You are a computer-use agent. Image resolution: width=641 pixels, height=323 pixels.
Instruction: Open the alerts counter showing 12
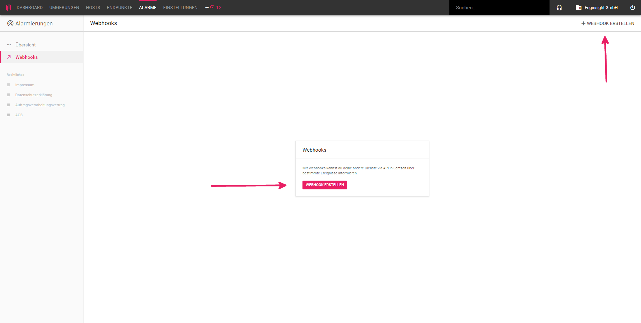click(216, 8)
